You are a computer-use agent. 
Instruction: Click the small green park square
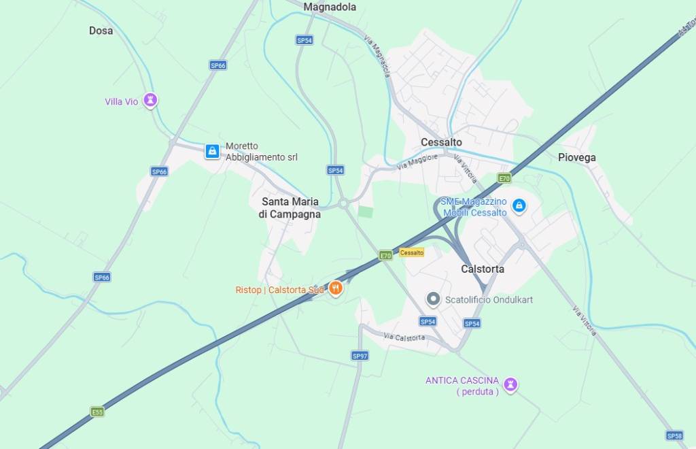[x=365, y=212]
